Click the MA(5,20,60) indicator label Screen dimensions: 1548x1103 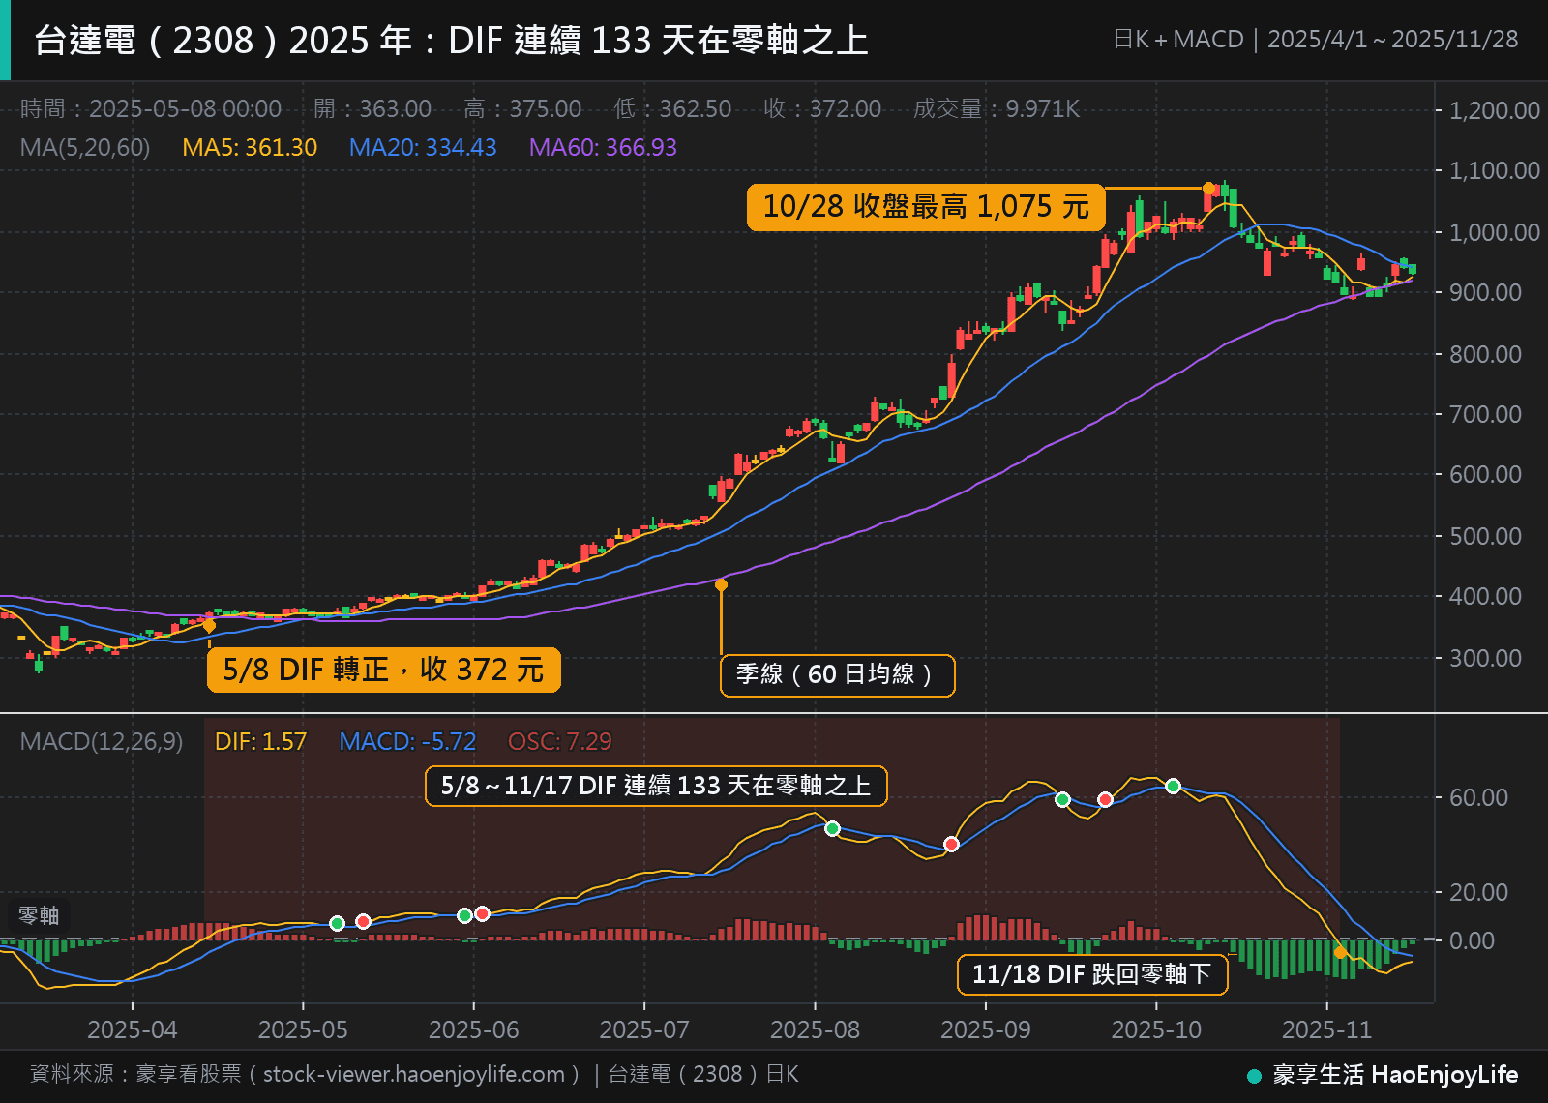85,148
